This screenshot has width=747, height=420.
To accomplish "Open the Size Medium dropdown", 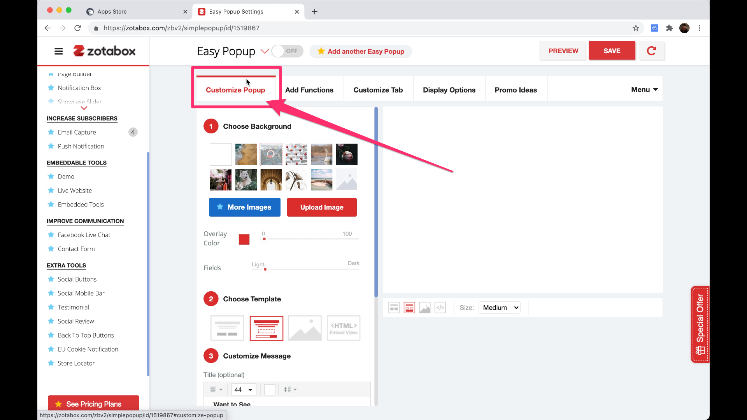I will pyautogui.click(x=500, y=308).
